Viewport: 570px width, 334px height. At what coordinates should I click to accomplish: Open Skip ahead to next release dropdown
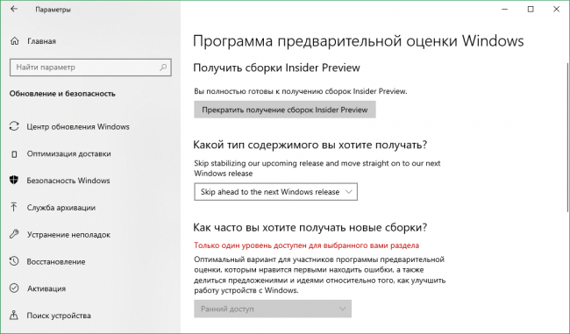[275, 191]
